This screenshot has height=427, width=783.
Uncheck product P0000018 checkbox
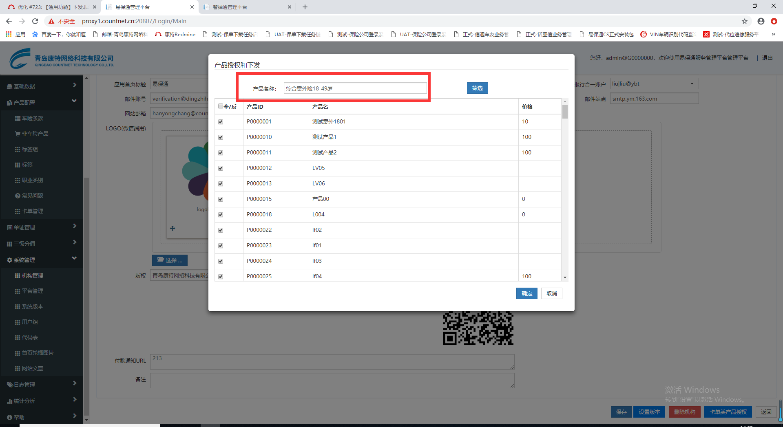pos(221,215)
